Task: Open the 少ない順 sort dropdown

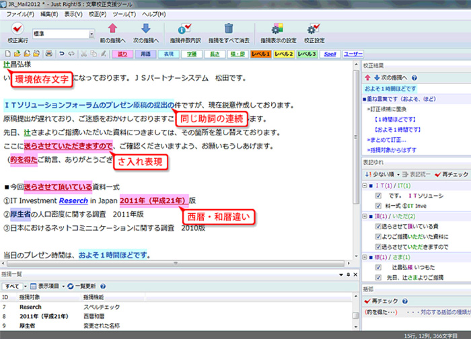Action: pos(398,174)
